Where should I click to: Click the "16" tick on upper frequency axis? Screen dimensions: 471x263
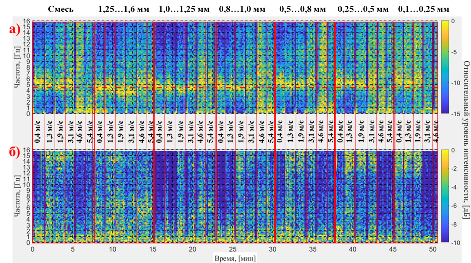(27, 21)
